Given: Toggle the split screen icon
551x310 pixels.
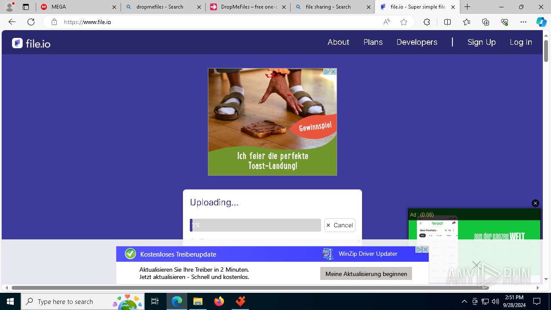Looking at the screenshot, I should click(447, 22).
